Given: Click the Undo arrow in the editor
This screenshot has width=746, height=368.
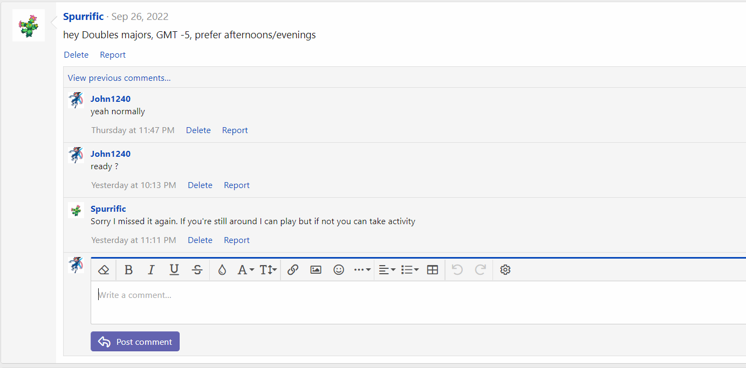Looking at the screenshot, I should (x=457, y=270).
